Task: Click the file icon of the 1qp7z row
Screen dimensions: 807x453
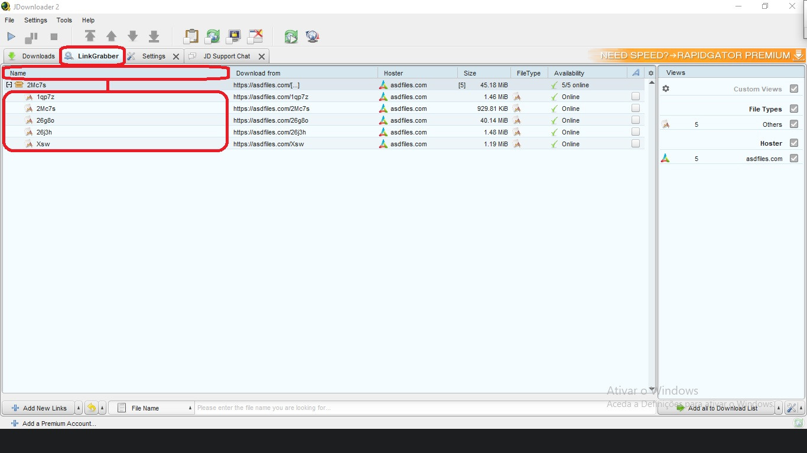Action: pyautogui.click(x=29, y=97)
